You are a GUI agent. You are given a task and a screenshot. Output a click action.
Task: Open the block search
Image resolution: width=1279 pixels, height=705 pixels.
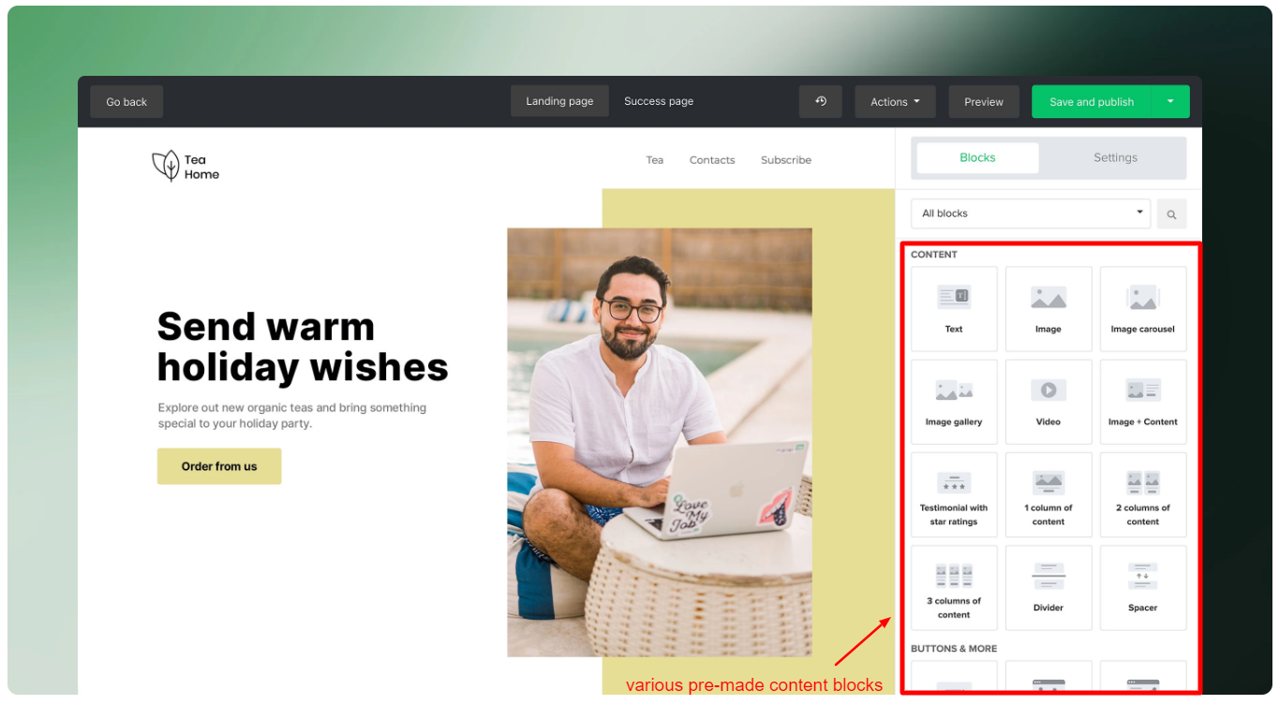pyautogui.click(x=1170, y=213)
